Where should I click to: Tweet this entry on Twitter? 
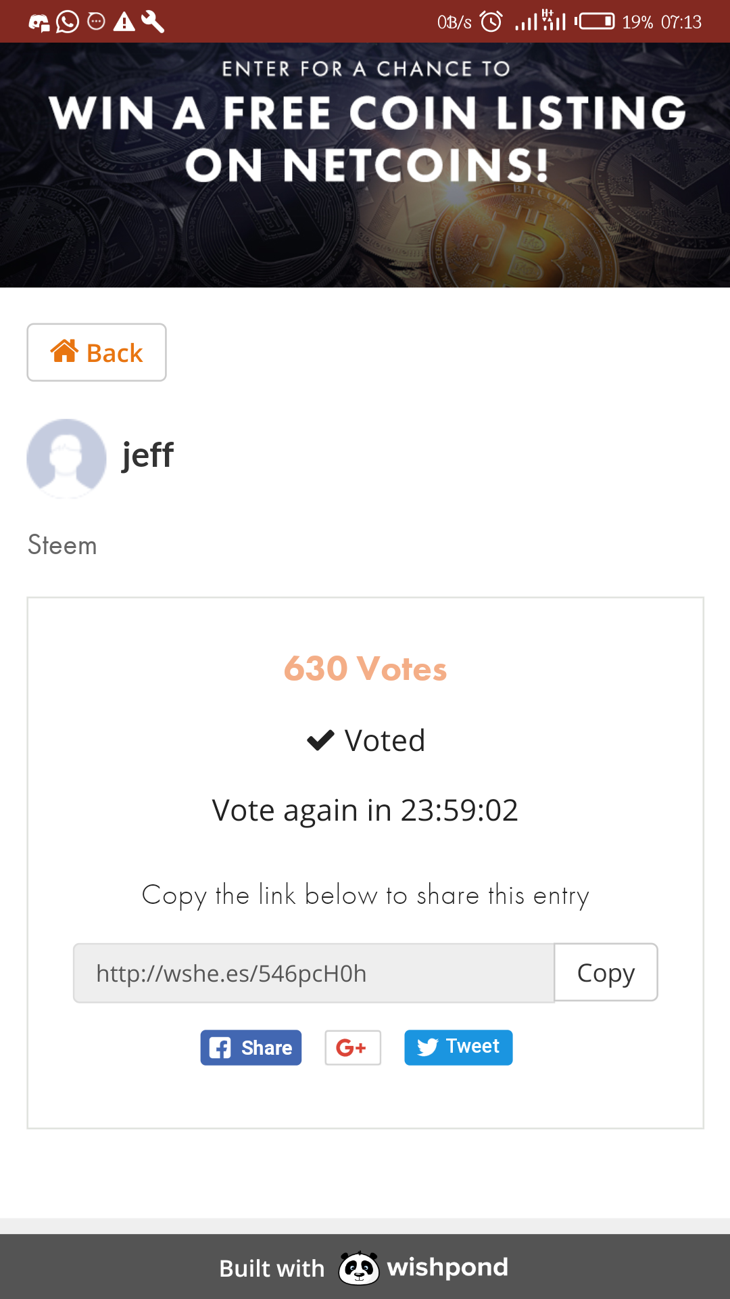point(458,1047)
